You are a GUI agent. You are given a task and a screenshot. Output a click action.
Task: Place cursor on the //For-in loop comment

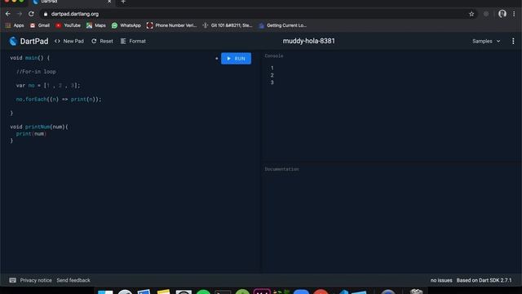click(x=36, y=72)
